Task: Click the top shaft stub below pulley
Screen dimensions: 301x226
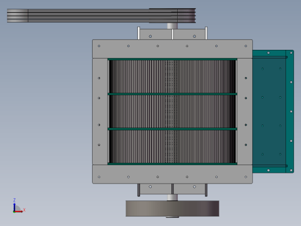Action: pos(172,26)
